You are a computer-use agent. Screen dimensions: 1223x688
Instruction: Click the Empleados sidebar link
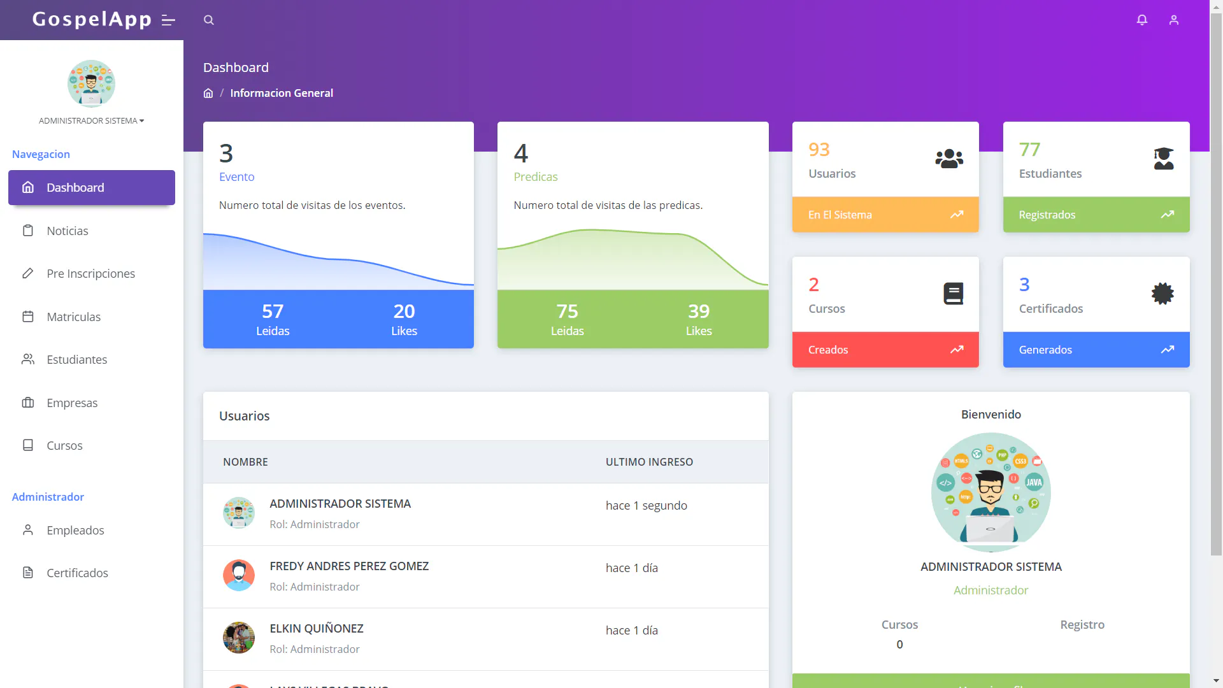click(75, 529)
